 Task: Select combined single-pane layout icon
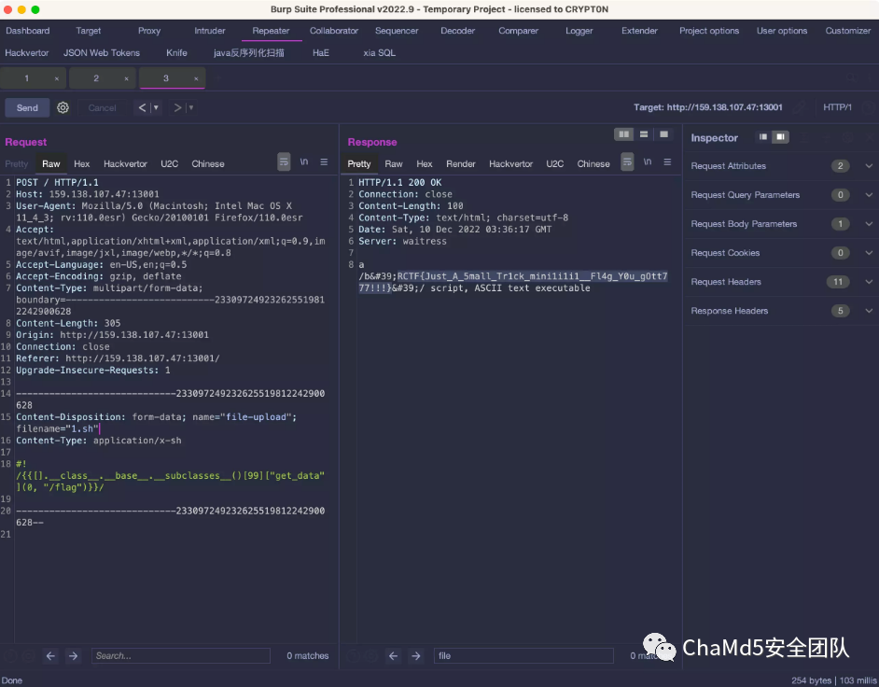point(663,134)
